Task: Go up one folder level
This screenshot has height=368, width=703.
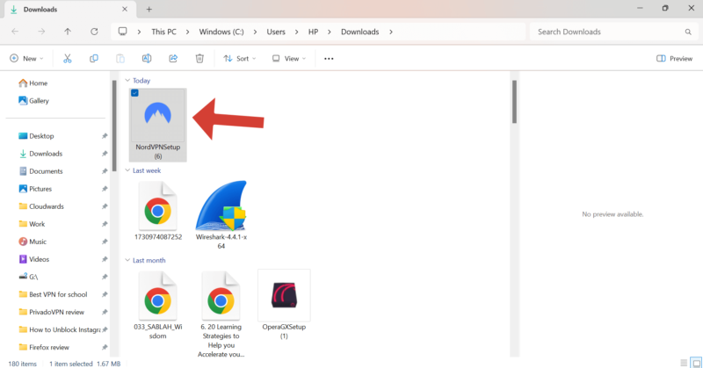Action: tap(68, 32)
